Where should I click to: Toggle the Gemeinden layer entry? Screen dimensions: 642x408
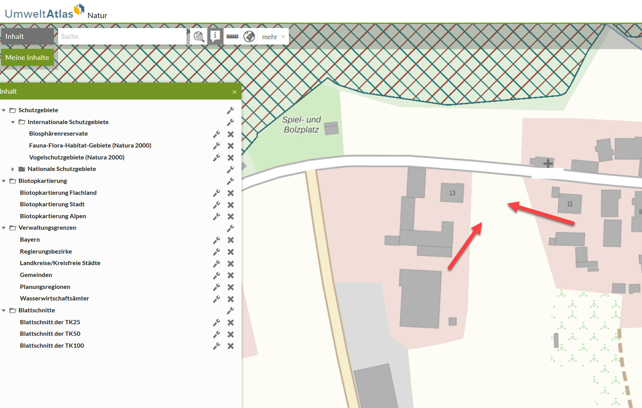pos(36,275)
